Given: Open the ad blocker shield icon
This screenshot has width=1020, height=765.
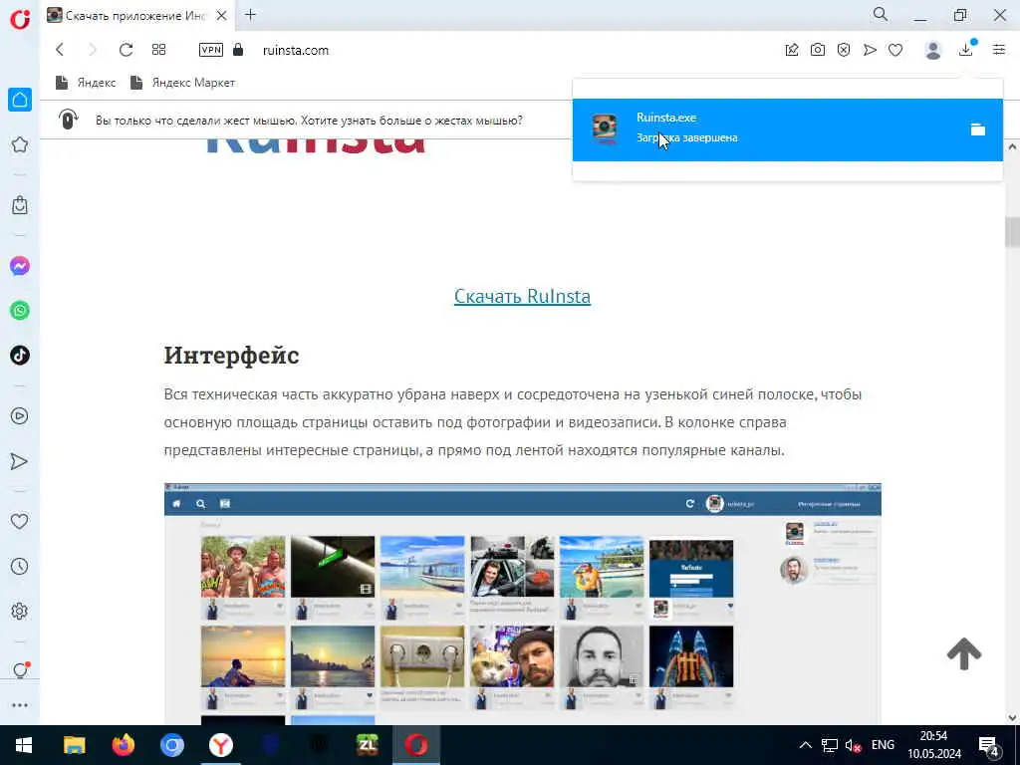Looking at the screenshot, I should (x=844, y=50).
